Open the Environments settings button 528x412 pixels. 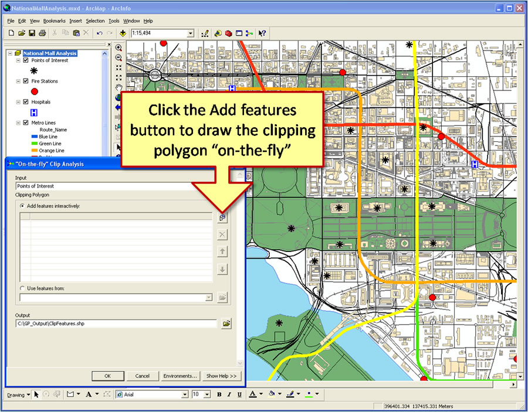tap(180, 376)
